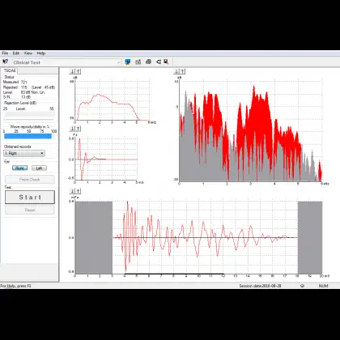Scale down the mPa response waveform graph
Screen dimensions: 340x340
click(x=72, y=191)
